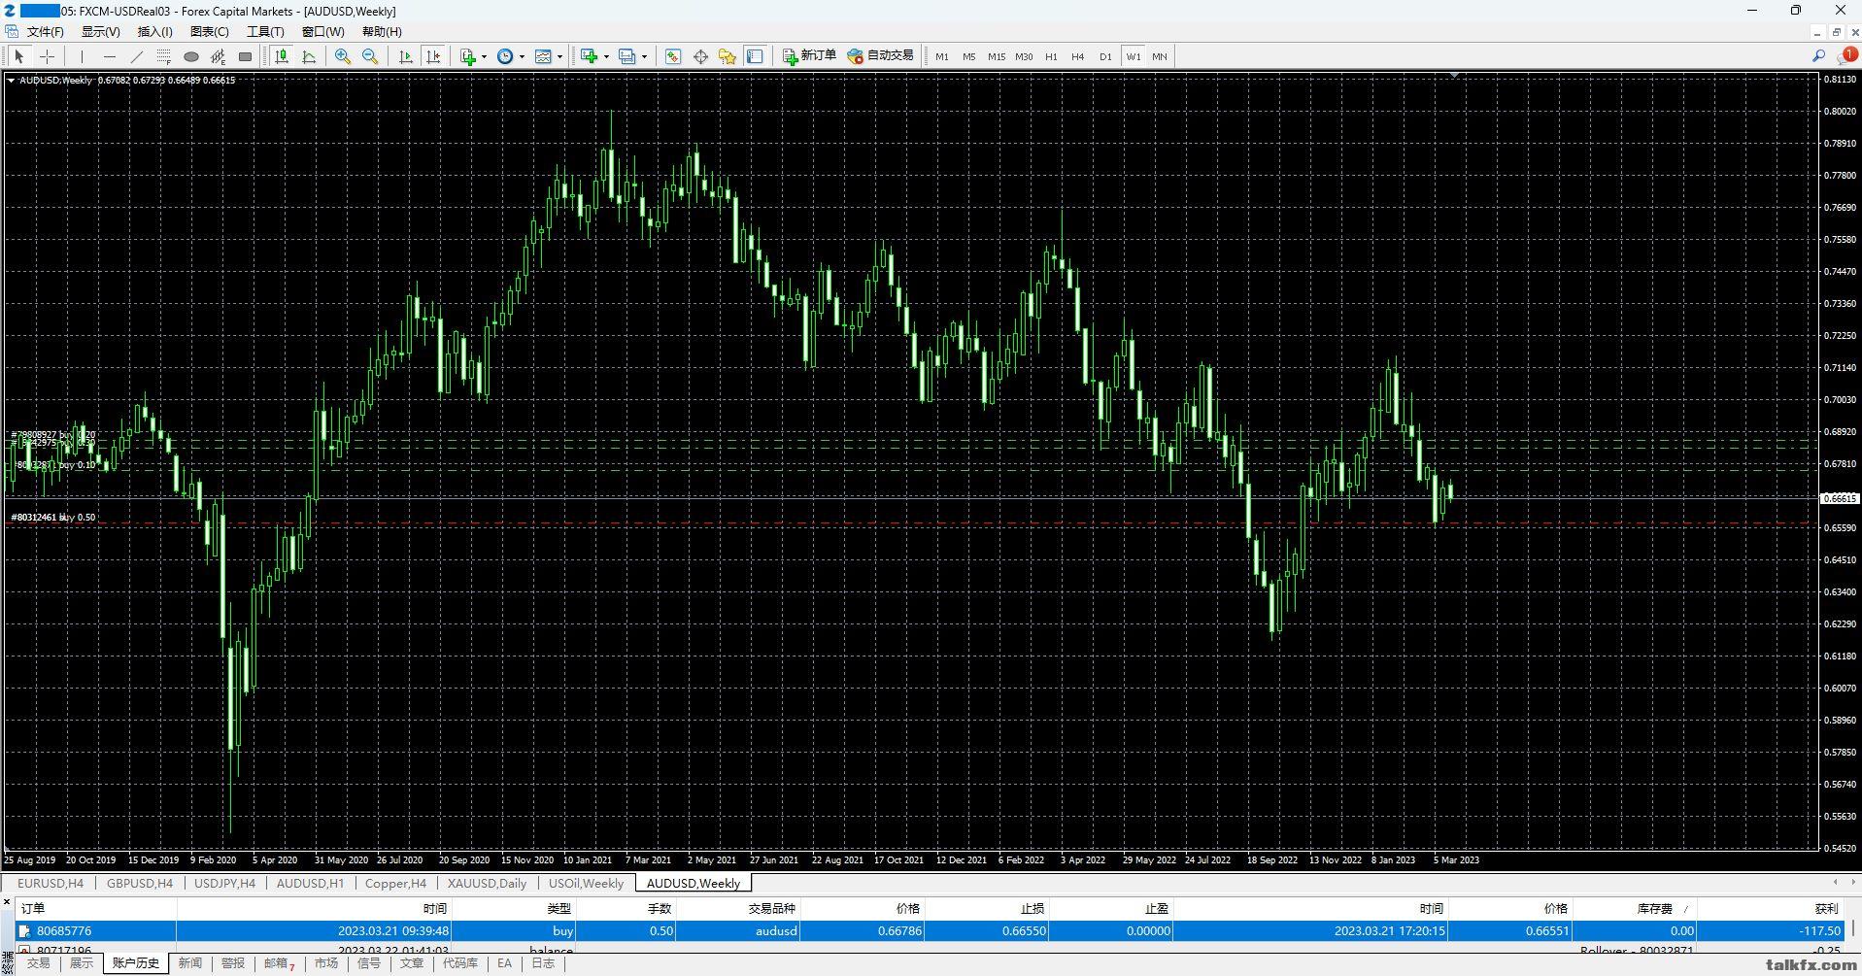Screen dimensions: 1862x976
Task: Switch timeframe to H4
Action: click(x=1078, y=56)
